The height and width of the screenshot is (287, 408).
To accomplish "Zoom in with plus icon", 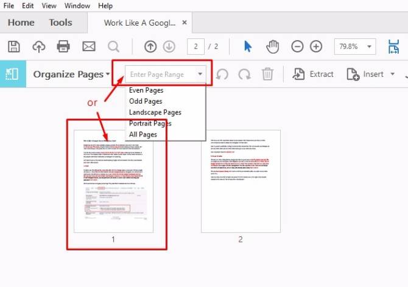I will coord(316,47).
